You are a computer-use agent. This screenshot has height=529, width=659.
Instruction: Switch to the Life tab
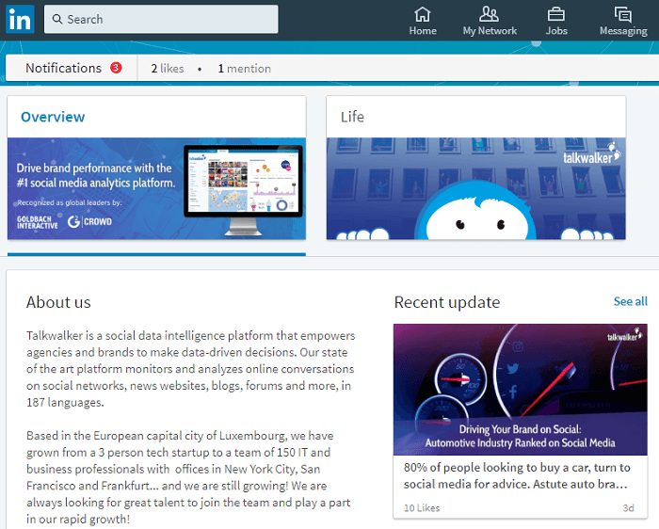[352, 117]
